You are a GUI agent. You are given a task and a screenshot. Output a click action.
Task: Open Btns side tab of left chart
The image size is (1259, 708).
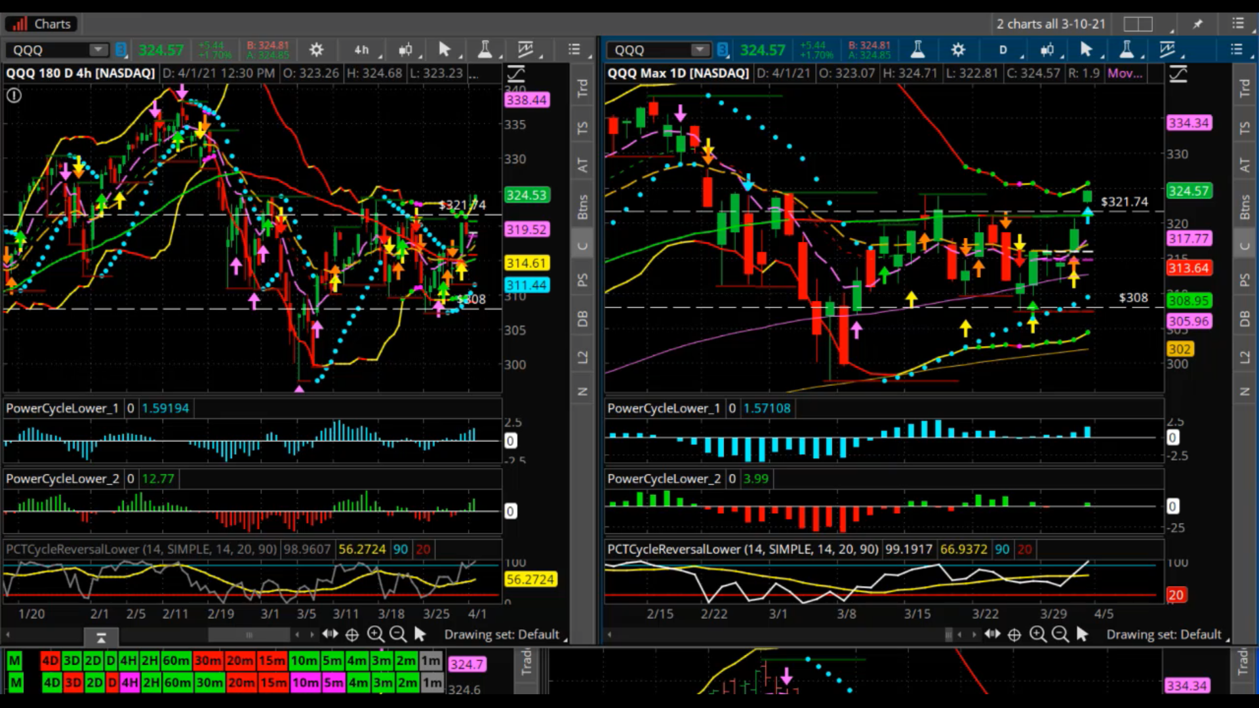pyautogui.click(x=582, y=207)
